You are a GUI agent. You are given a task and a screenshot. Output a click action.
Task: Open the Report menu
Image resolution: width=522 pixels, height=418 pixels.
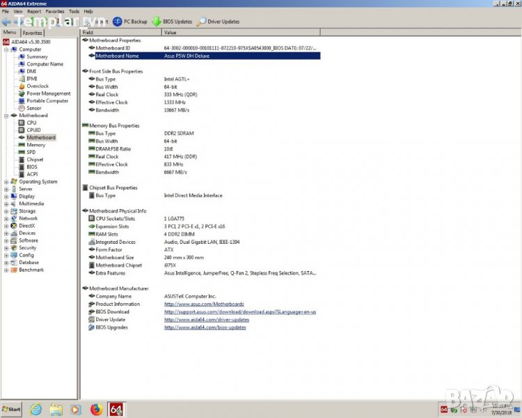33,12
